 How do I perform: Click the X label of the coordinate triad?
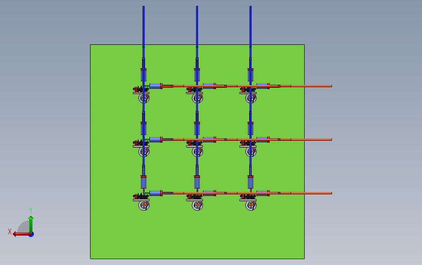[x=10, y=231]
